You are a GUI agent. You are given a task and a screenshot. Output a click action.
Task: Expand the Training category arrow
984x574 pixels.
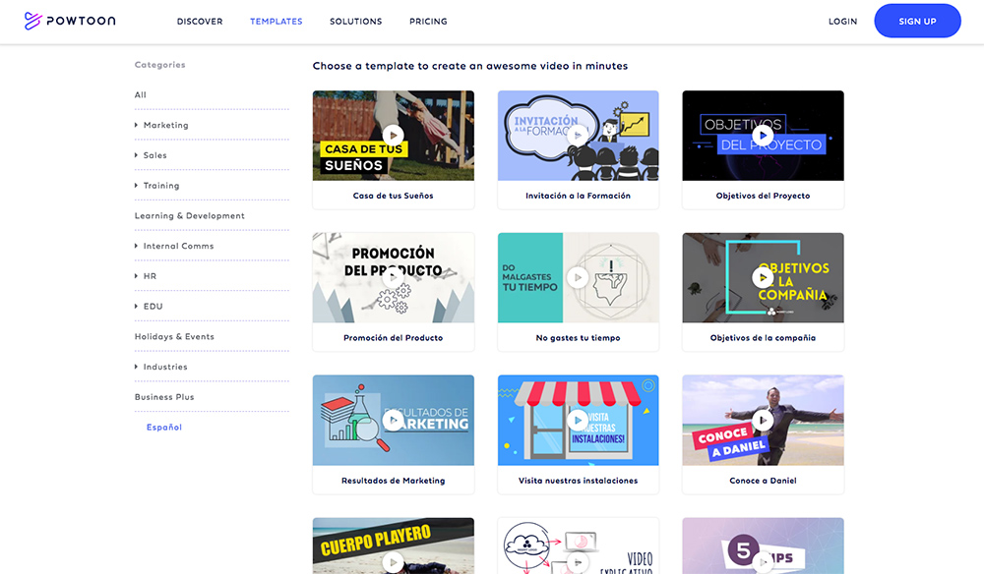pyautogui.click(x=136, y=186)
